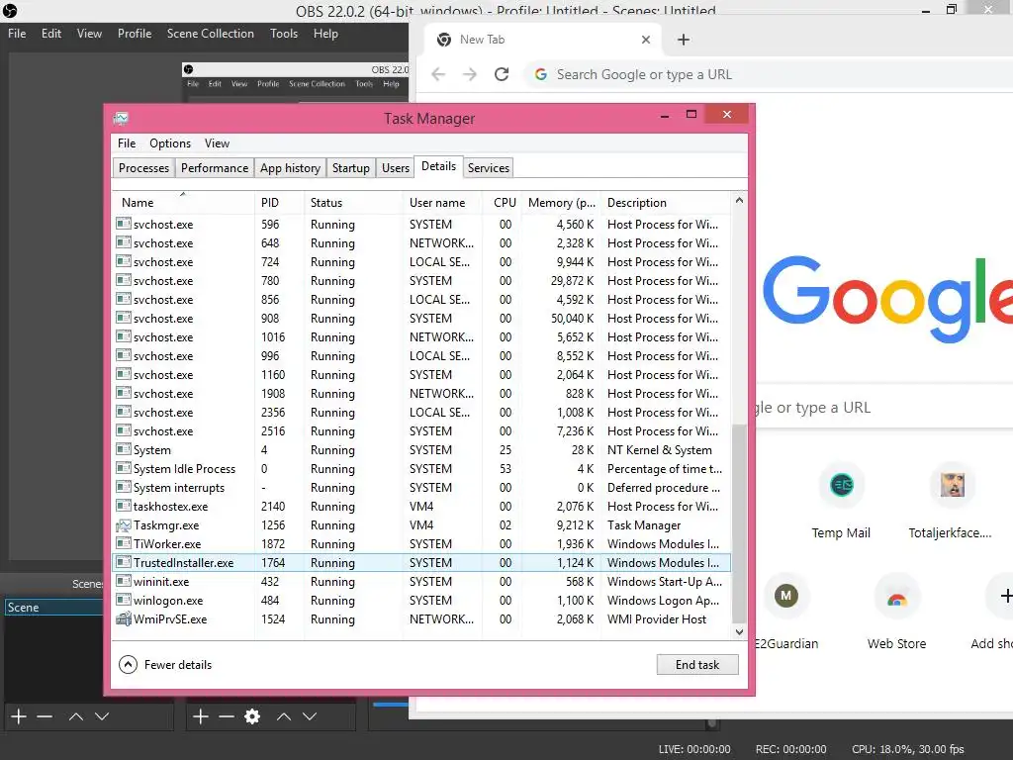Sort processes by the Memory column header
Viewport: 1013px width, 760px height.
click(561, 202)
